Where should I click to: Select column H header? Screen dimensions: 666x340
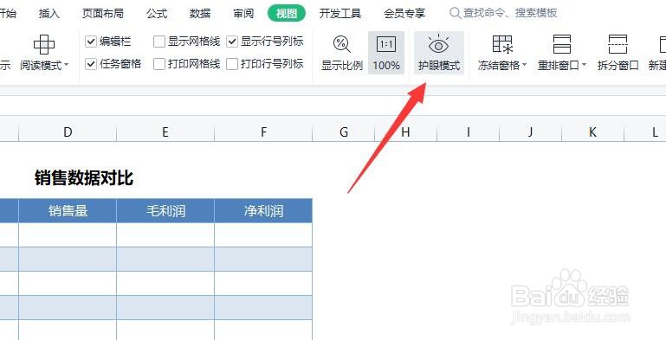[x=405, y=132]
